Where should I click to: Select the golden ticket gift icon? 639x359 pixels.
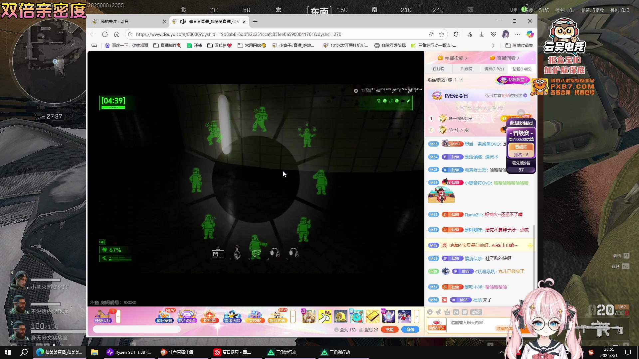coord(372,316)
